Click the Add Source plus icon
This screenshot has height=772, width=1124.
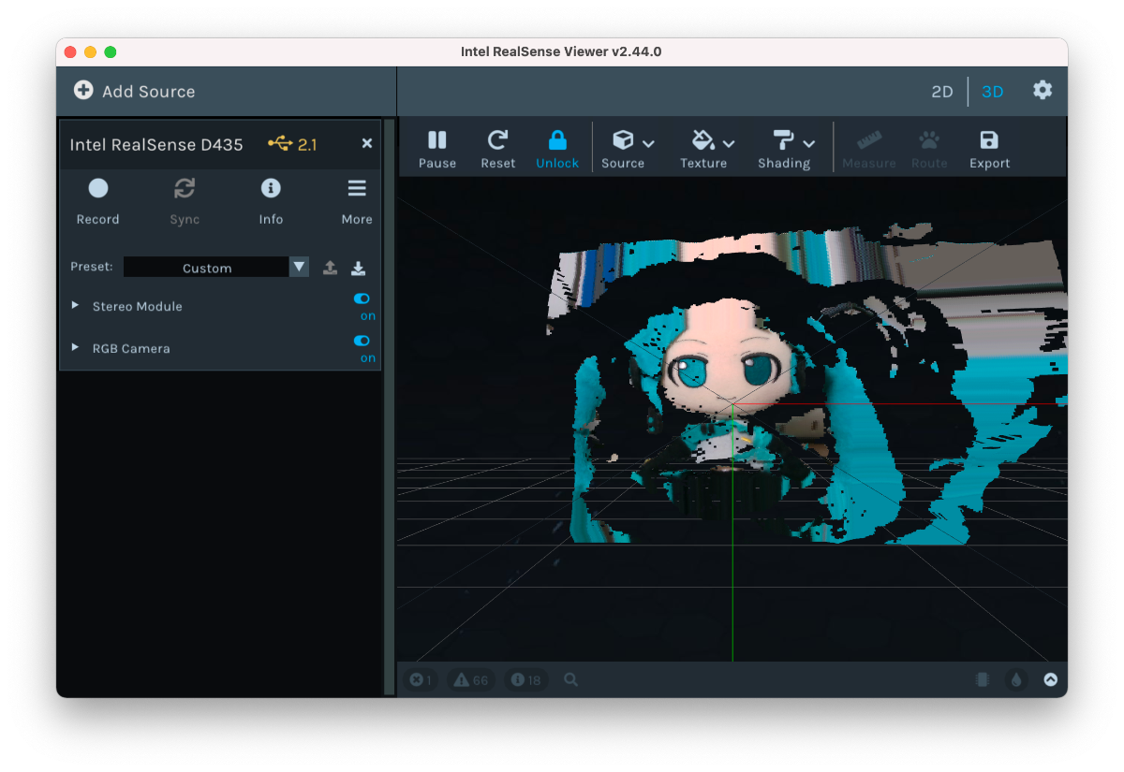(83, 91)
